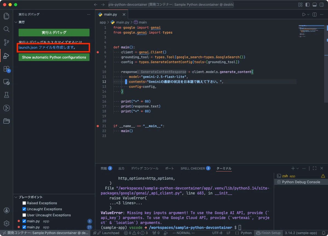Viewport: 328px width, 236px height.
Task: Open the Remote Explorer icon
Action: pyautogui.click(x=7, y=82)
